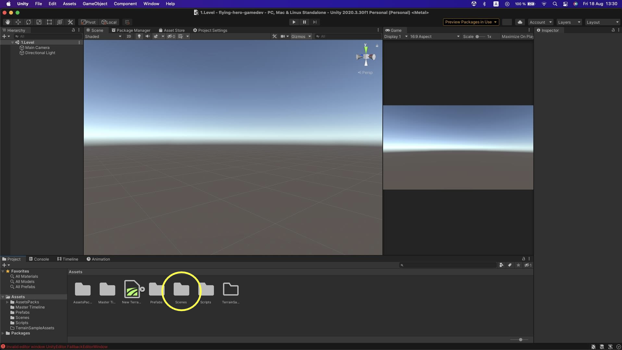Open 16:9 Aspect dropdown

(x=435, y=36)
